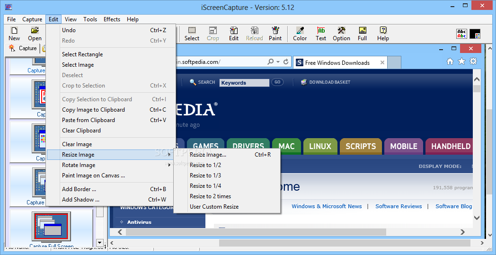Image resolution: width=496 pixels, height=255 pixels.
Task: Click the browser refresh icon
Action: point(286,62)
